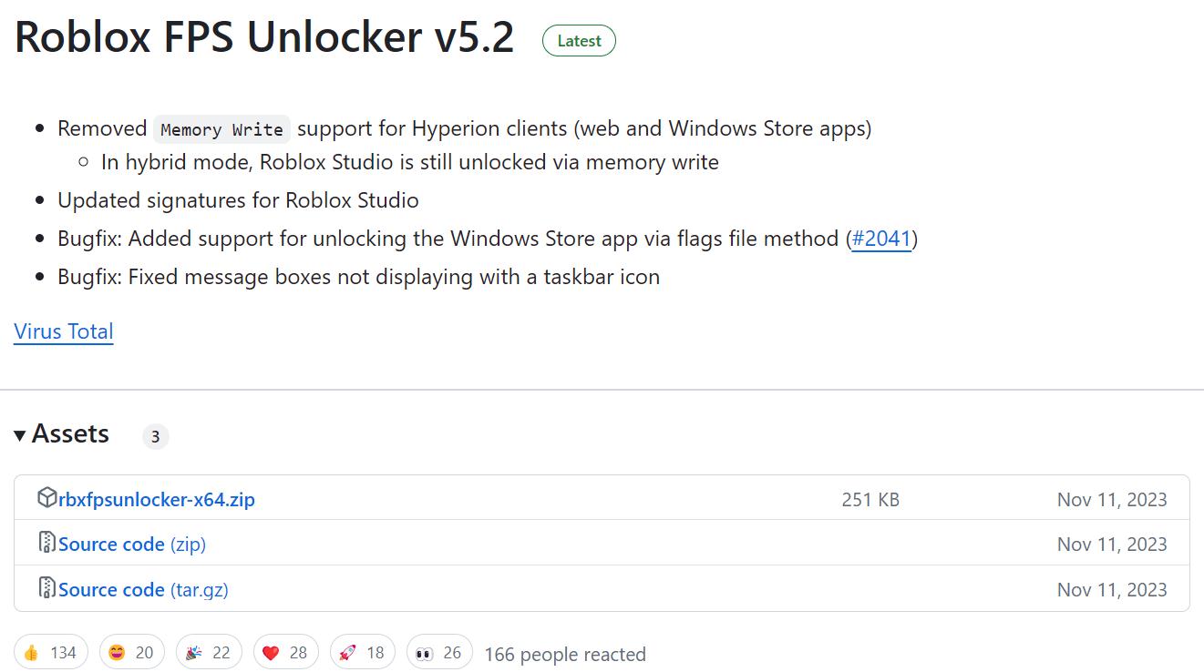Open the Virus Total report
Viewport: 1204px width, 672px height.
pos(63,331)
